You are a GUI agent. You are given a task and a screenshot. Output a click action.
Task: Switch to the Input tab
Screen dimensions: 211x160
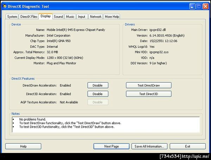pyautogui.click(x=82, y=16)
